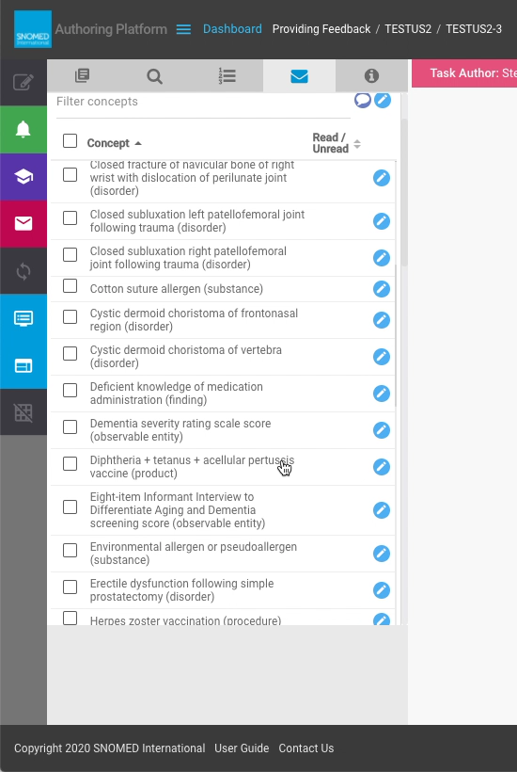This screenshot has height=772, width=517.
Task: Click pencil icon for Dementia severity rating scale
Action: point(382,430)
